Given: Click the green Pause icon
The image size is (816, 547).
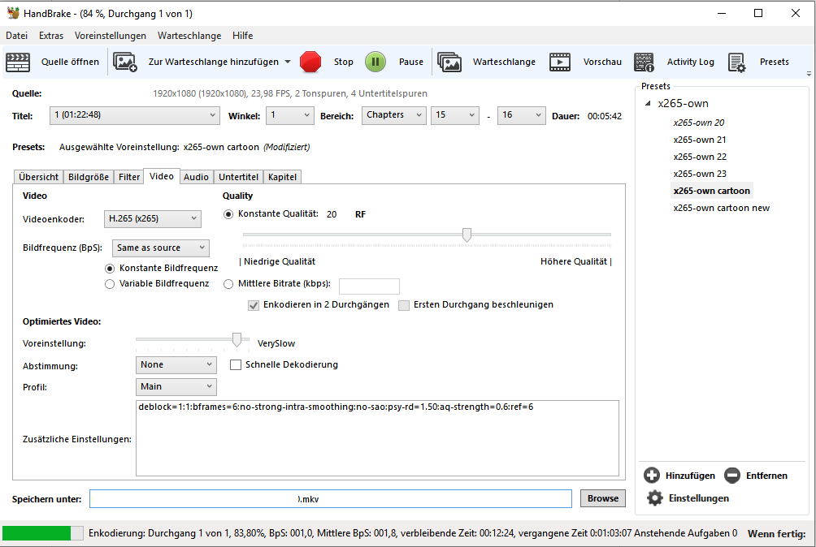Looking at the screenshot, I should [375, 62].
